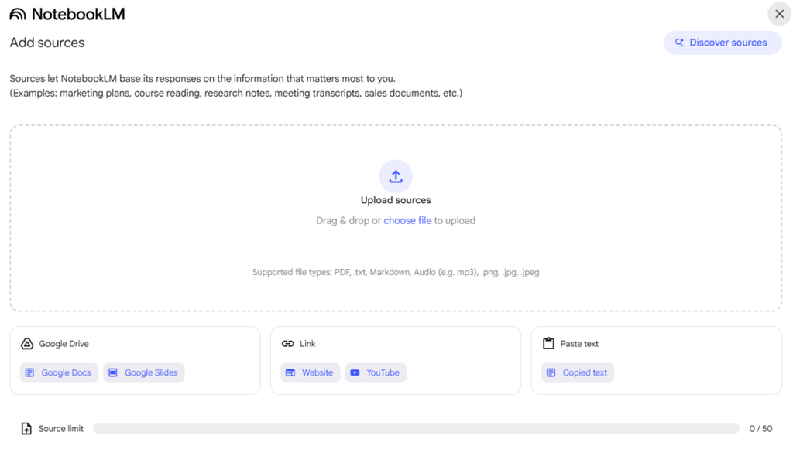Click the "Sources let NotebookLM base its responses" line
This screenshot has width=793, height=449.
click(202, 79)
